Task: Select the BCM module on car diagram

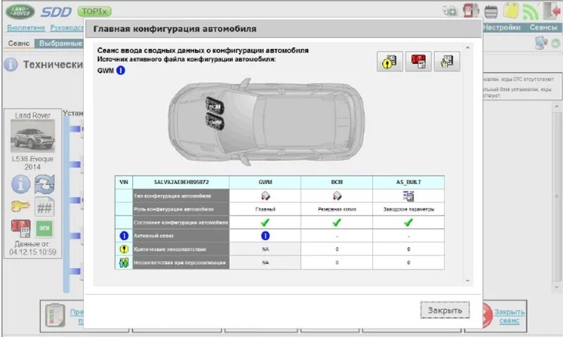Action: tap(215, 106)
